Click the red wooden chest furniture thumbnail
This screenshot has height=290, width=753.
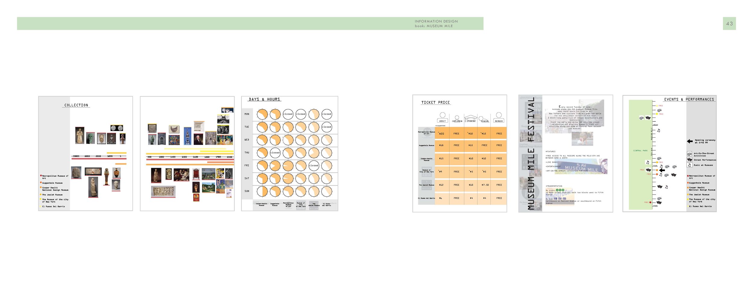coord(196,175)
